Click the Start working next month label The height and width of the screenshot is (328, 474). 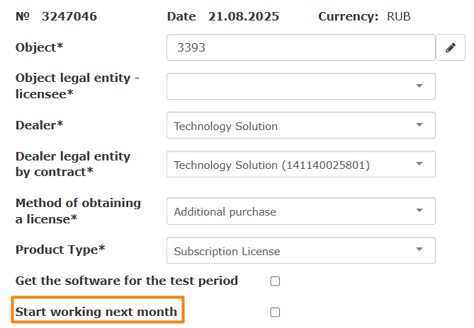click(x=96, y=312)
